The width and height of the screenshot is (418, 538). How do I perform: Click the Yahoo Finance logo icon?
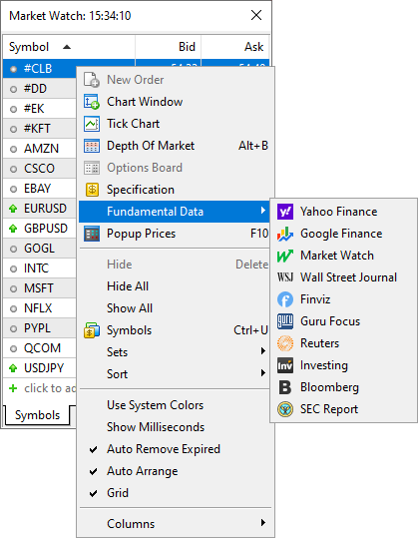coord(285,212)
